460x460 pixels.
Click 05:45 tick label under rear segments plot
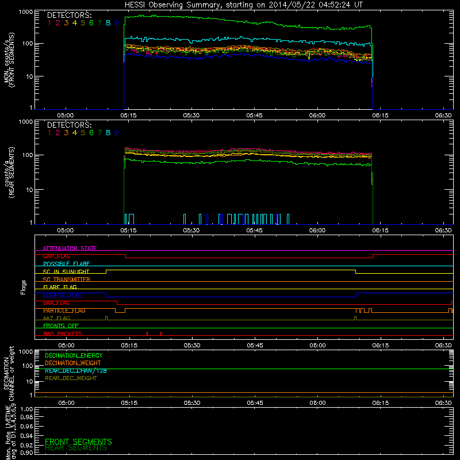tap(254, 231)
